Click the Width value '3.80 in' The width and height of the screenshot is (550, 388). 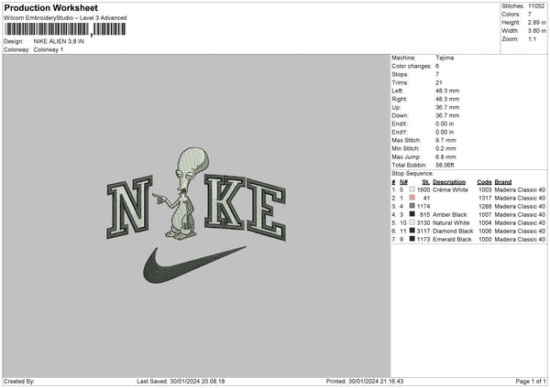[x=536, y=31]
